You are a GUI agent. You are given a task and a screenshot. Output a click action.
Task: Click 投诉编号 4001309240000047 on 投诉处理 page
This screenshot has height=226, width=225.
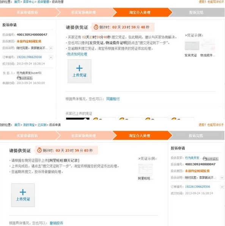(x=32, y=35)
